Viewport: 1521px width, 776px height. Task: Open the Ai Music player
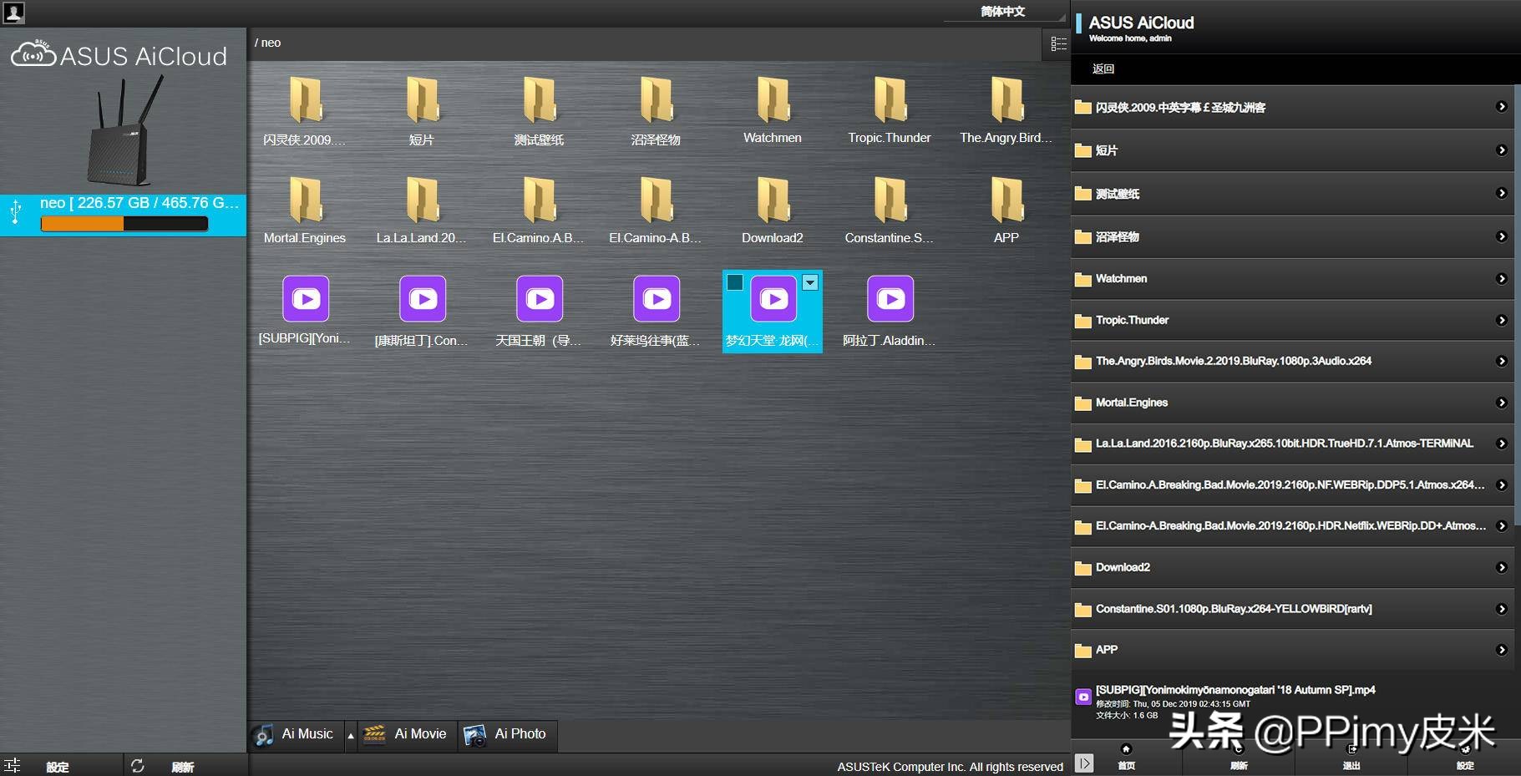click(x=296, y=734)
